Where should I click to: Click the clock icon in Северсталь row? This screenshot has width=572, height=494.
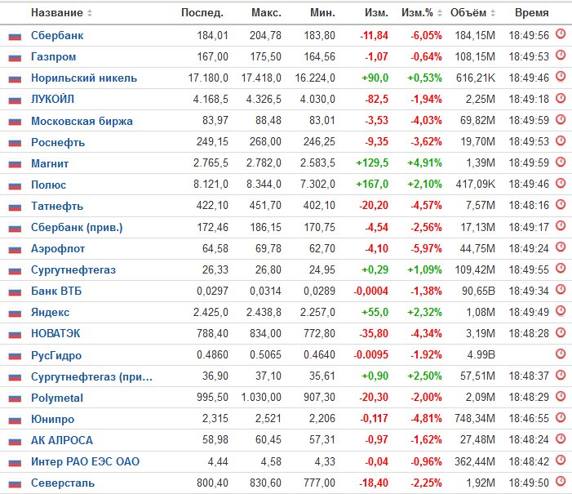coord(561,482)
